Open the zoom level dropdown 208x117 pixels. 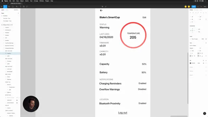pyautogui.click(x=205, y=6)
